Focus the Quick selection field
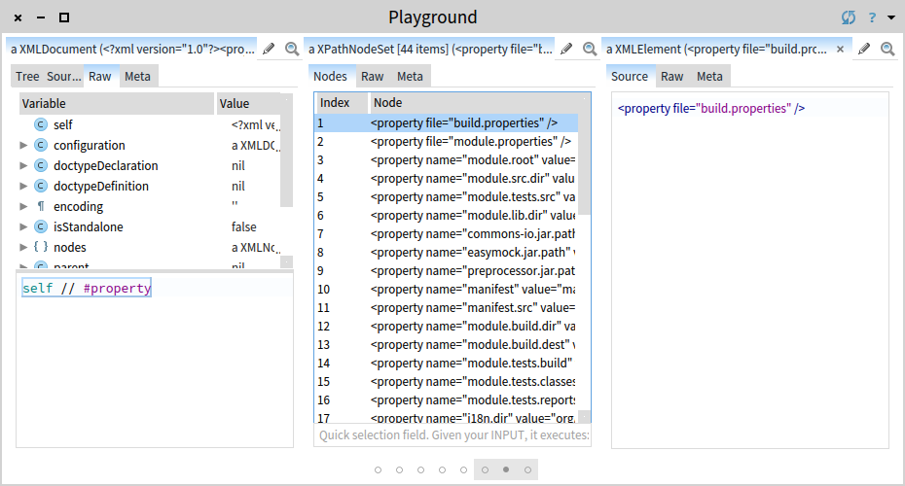 (452, 435)
